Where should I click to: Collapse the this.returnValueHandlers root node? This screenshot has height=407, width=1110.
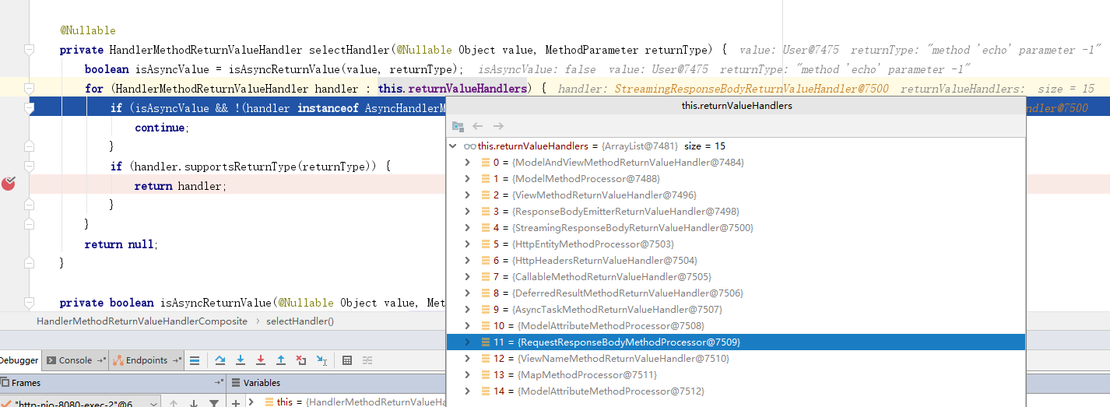click(x=454, y=146)
